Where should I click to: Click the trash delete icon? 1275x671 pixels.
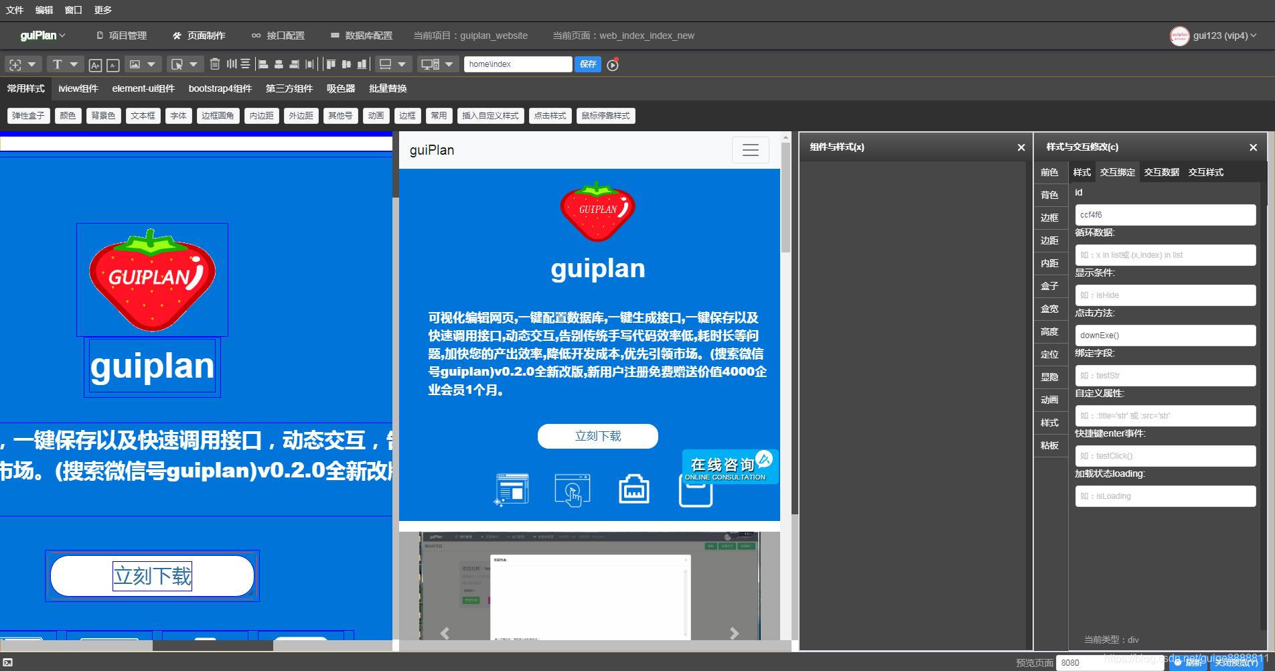point(215,64)
